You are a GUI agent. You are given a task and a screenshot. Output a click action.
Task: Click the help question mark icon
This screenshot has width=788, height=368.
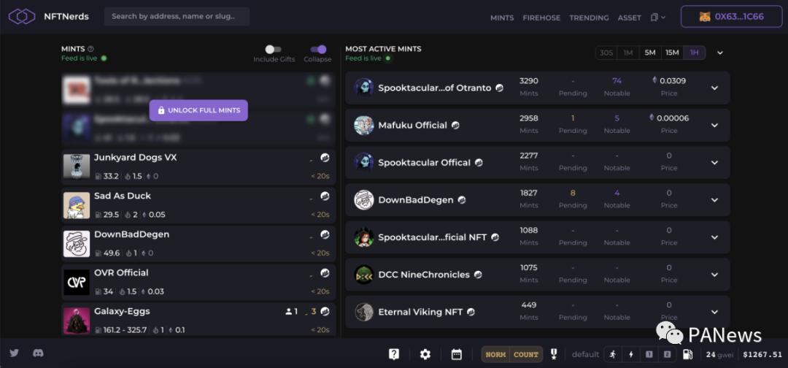pyautogui.click(x=394, y=354)
